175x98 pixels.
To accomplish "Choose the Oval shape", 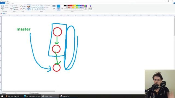I will click(x=36, y=5).
